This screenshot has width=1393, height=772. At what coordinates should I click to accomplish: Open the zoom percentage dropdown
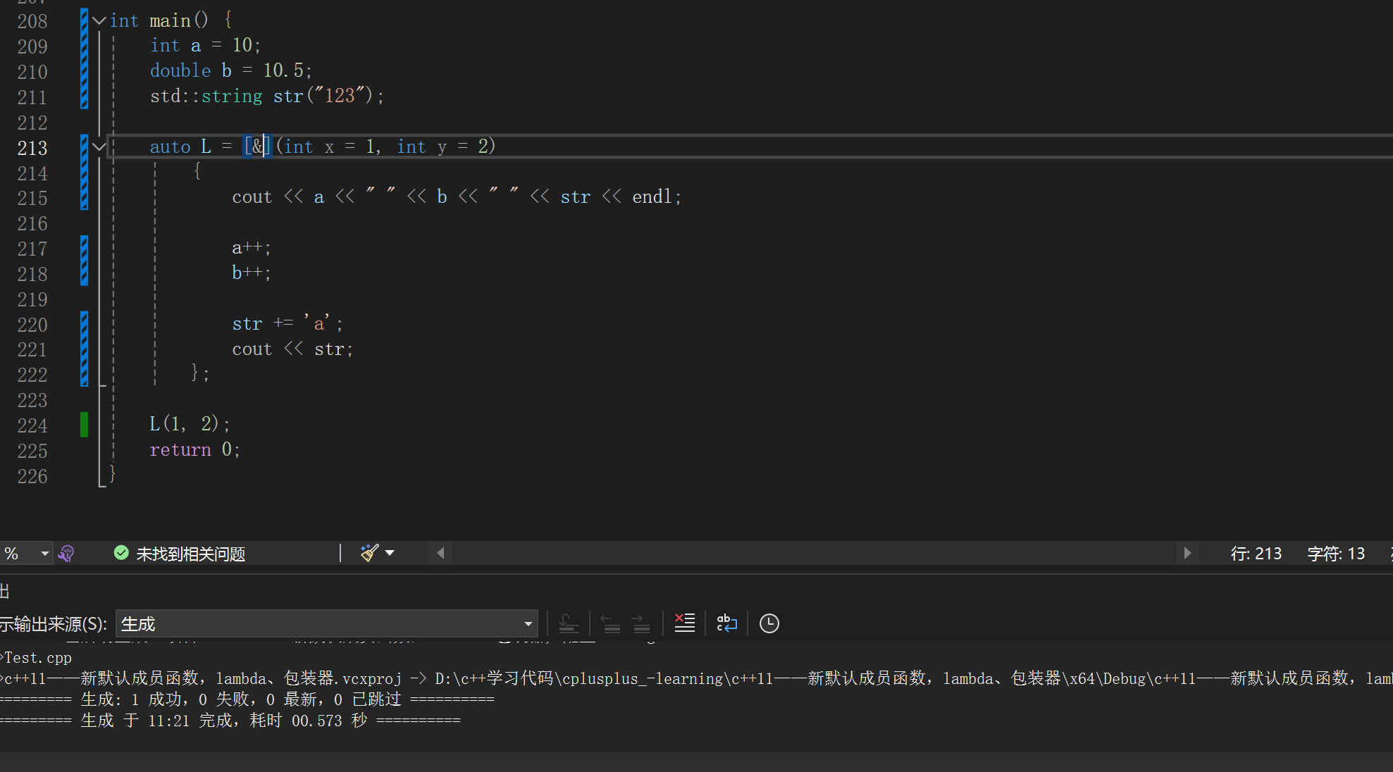[44, 554]
